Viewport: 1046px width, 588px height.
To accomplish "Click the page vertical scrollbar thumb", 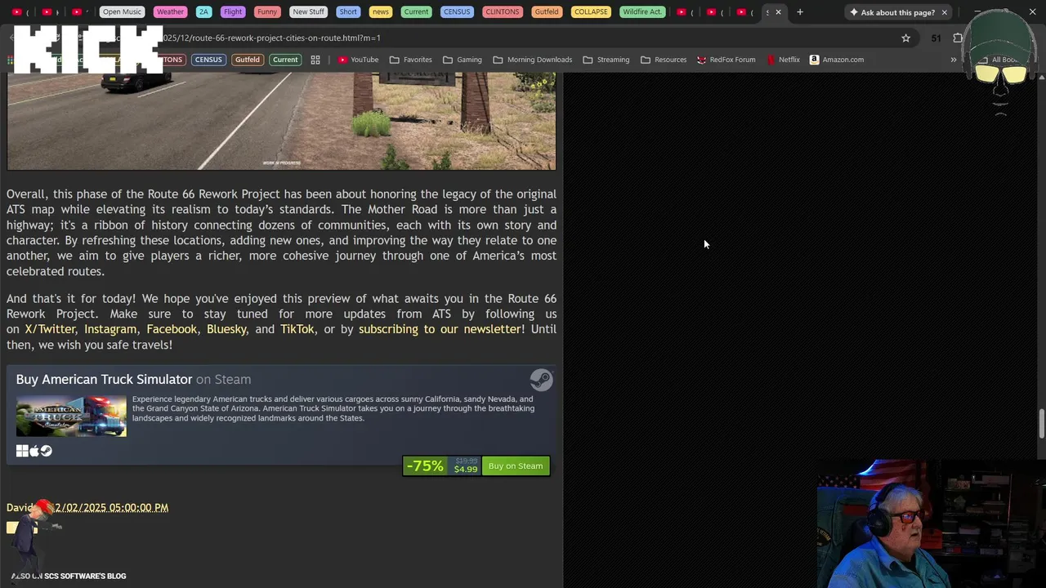I will (x=1041, y=425).
